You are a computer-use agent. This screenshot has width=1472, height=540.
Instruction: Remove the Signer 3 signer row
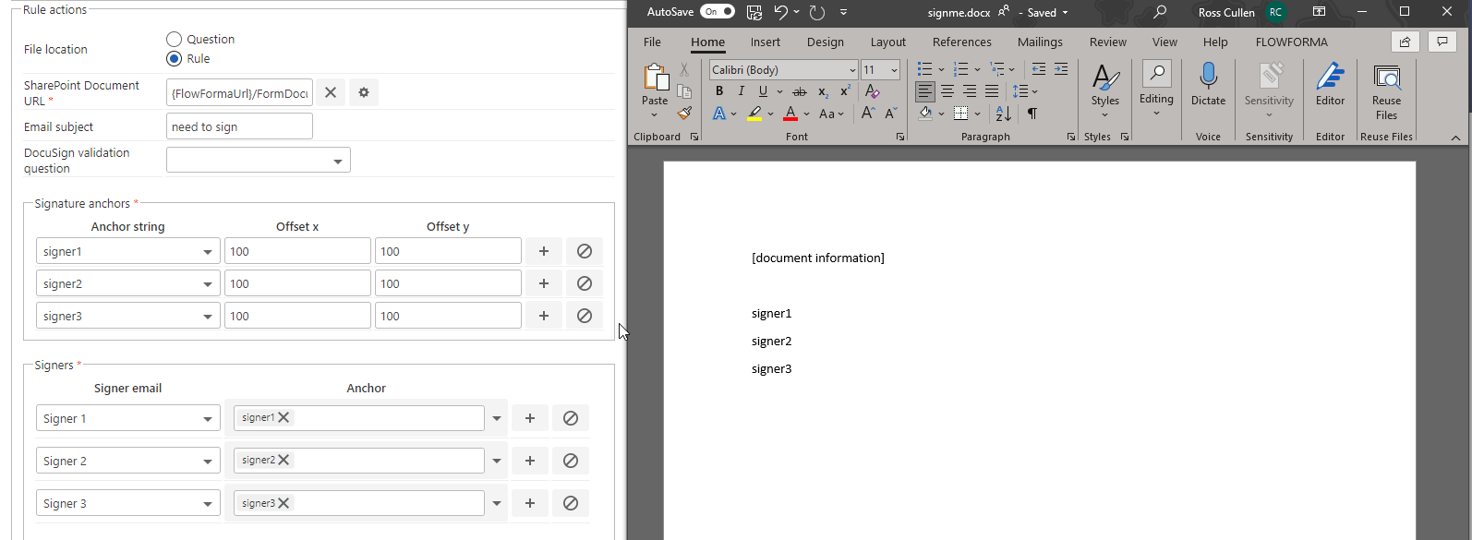(571, 503)
